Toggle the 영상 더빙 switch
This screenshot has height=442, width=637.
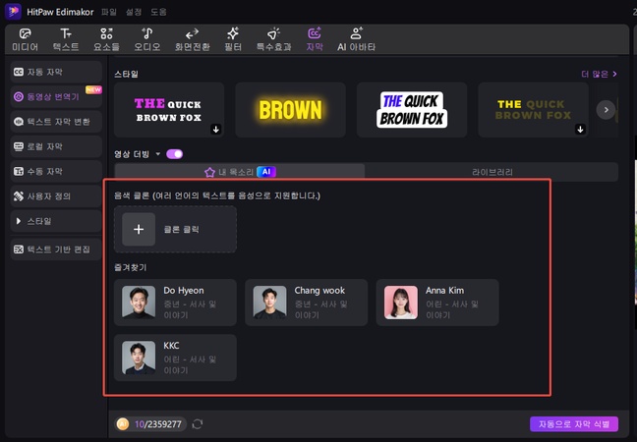(x=175, y=154)
